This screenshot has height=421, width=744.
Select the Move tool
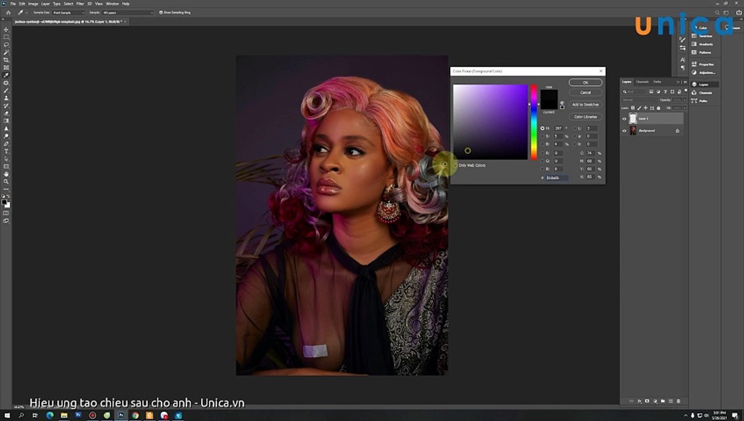(x=6, y=29)
